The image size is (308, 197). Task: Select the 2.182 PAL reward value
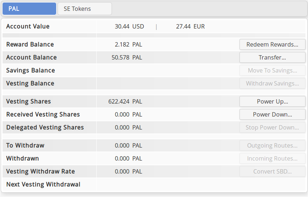tap(128, 44)
